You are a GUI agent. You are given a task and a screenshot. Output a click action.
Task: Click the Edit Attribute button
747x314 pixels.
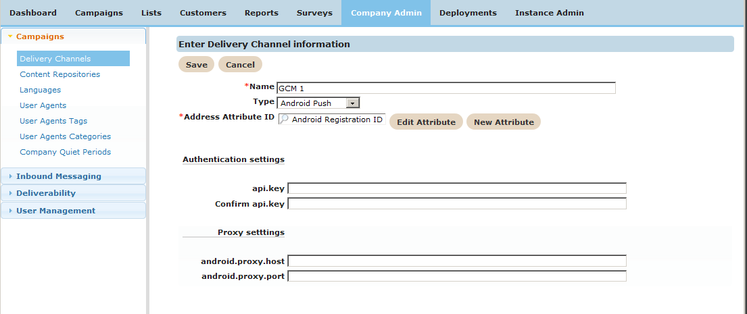click(426, 122)
